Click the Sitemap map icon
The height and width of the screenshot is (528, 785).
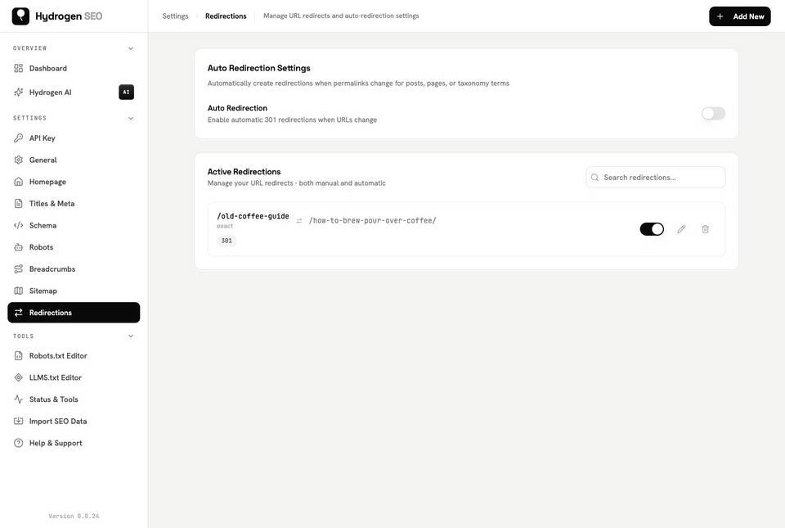point(19,291)
